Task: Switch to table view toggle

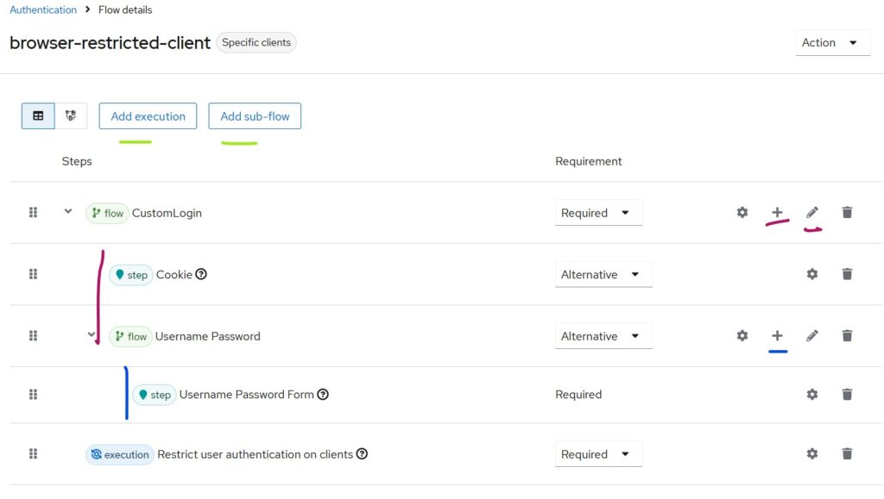Action: click(38, 116)
